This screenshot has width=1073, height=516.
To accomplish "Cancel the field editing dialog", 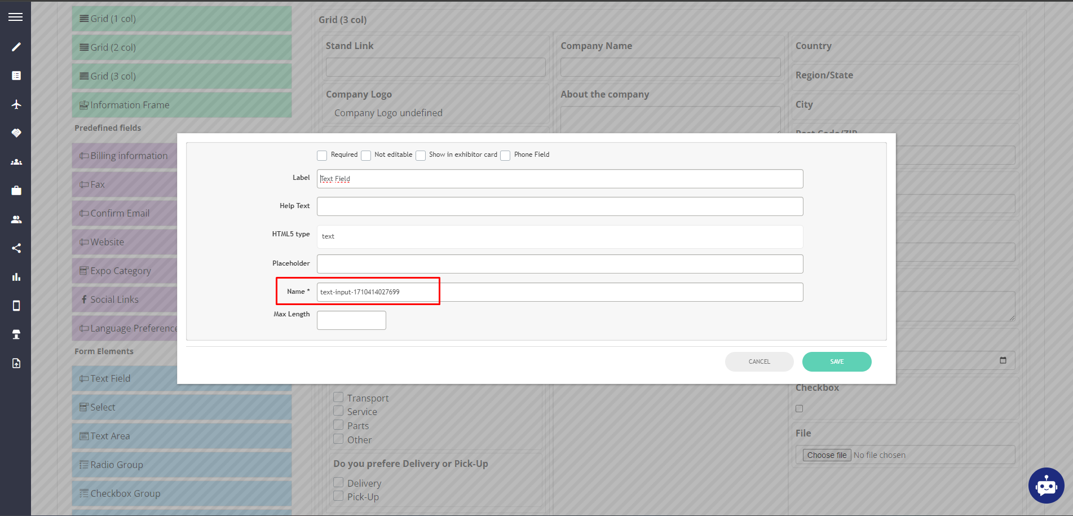I will tap(759, 361).
